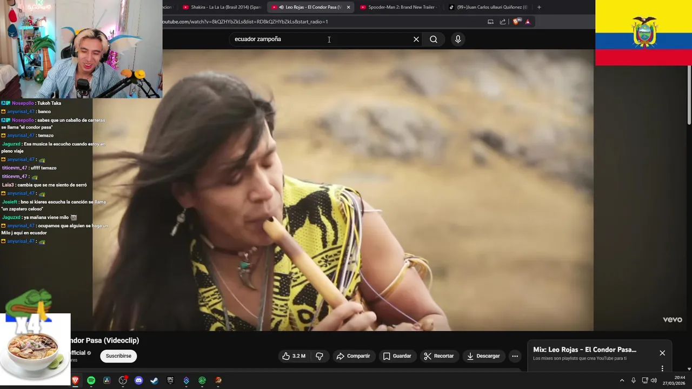
Task: Click the Guardar button
Action: tap(397, 356)
